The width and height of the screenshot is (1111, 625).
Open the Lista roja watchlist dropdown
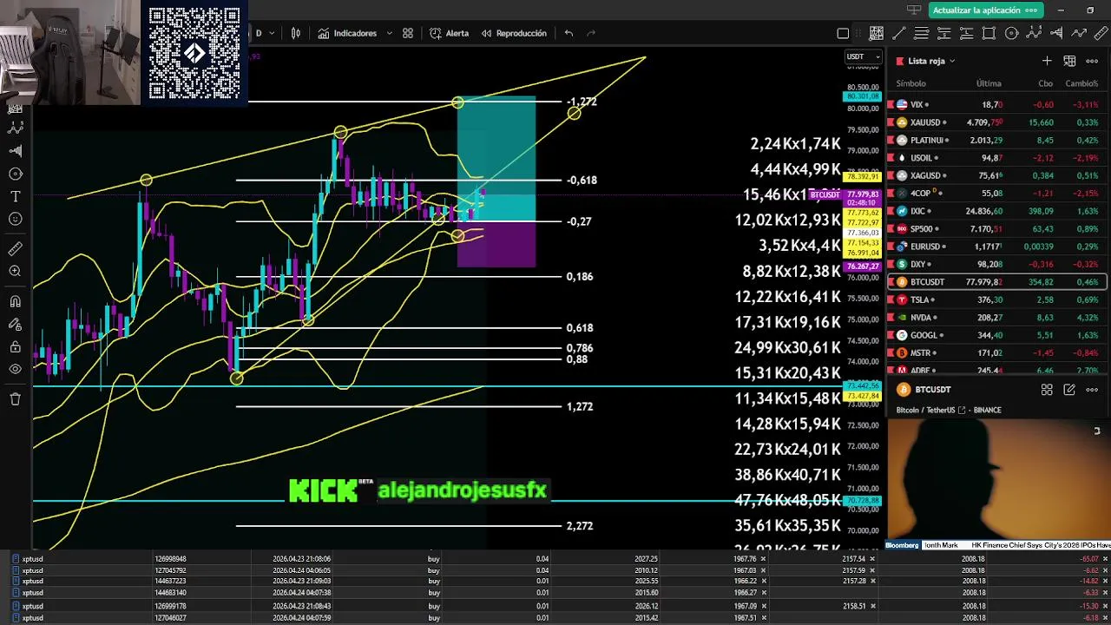click(x=931, y=61)
